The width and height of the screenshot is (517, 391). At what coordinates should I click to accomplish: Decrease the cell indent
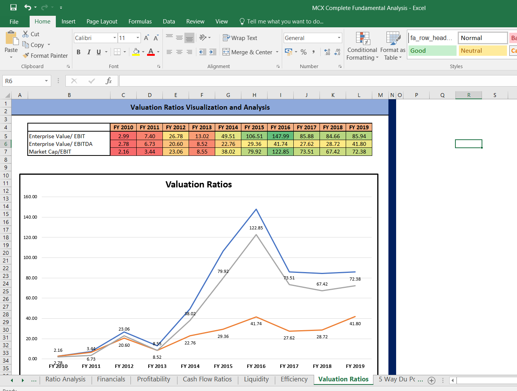(x=203, y=52)
